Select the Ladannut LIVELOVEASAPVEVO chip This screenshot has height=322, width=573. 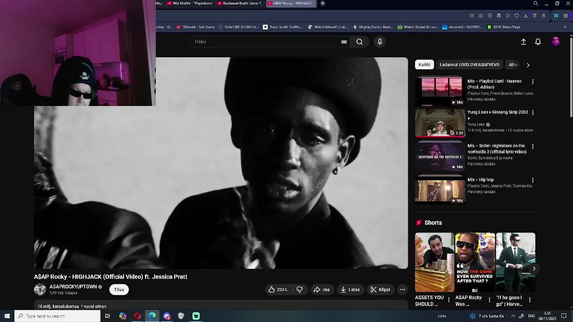click(x=469, y=64)
